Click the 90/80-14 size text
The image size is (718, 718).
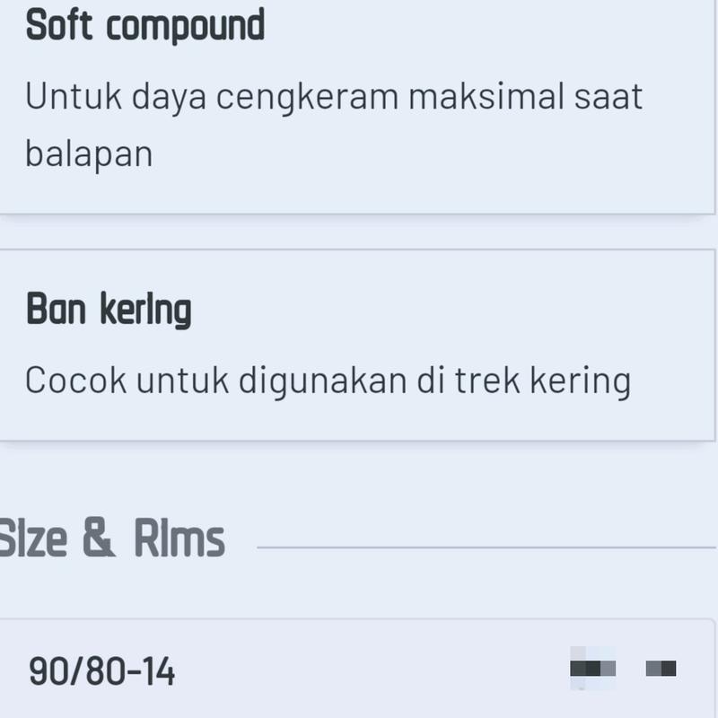[101, 671]
